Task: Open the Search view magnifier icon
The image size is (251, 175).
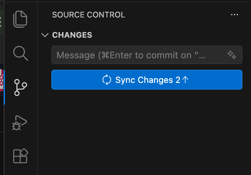Action: (x=21, y=53)
